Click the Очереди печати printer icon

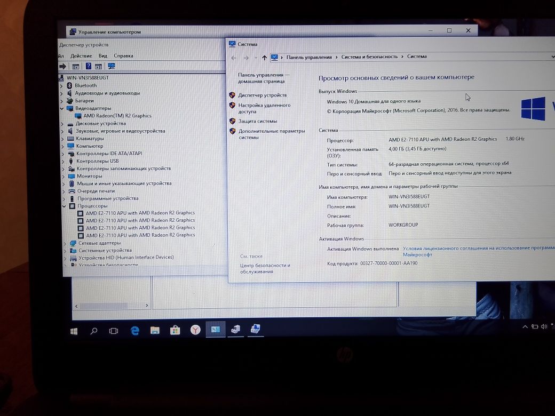pos(72,191)
